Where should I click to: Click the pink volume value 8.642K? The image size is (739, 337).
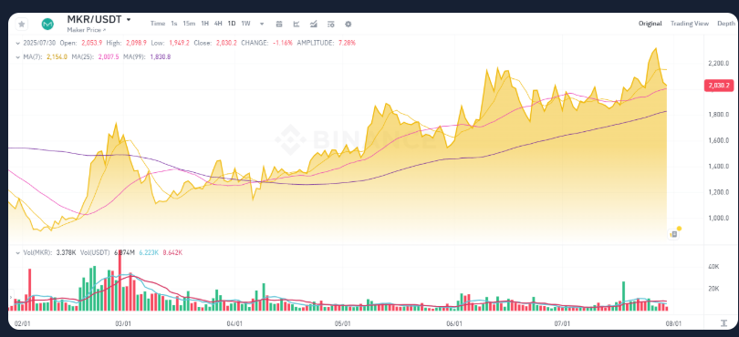click(x=172, y=253)
